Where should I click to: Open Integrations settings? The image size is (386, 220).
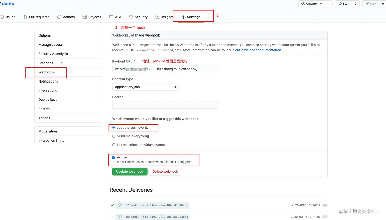coord(68,90)
